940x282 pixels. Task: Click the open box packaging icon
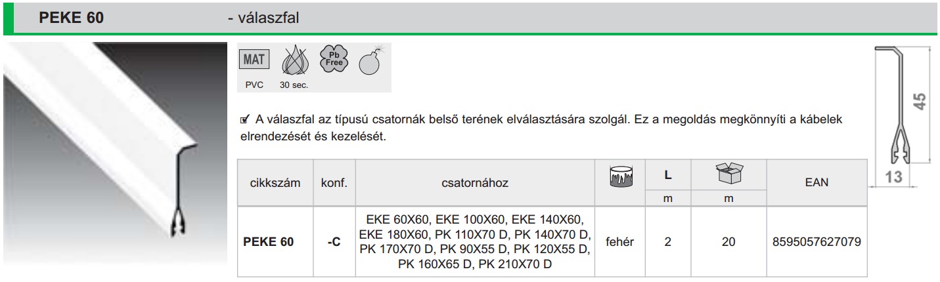(x=728, y=175)
